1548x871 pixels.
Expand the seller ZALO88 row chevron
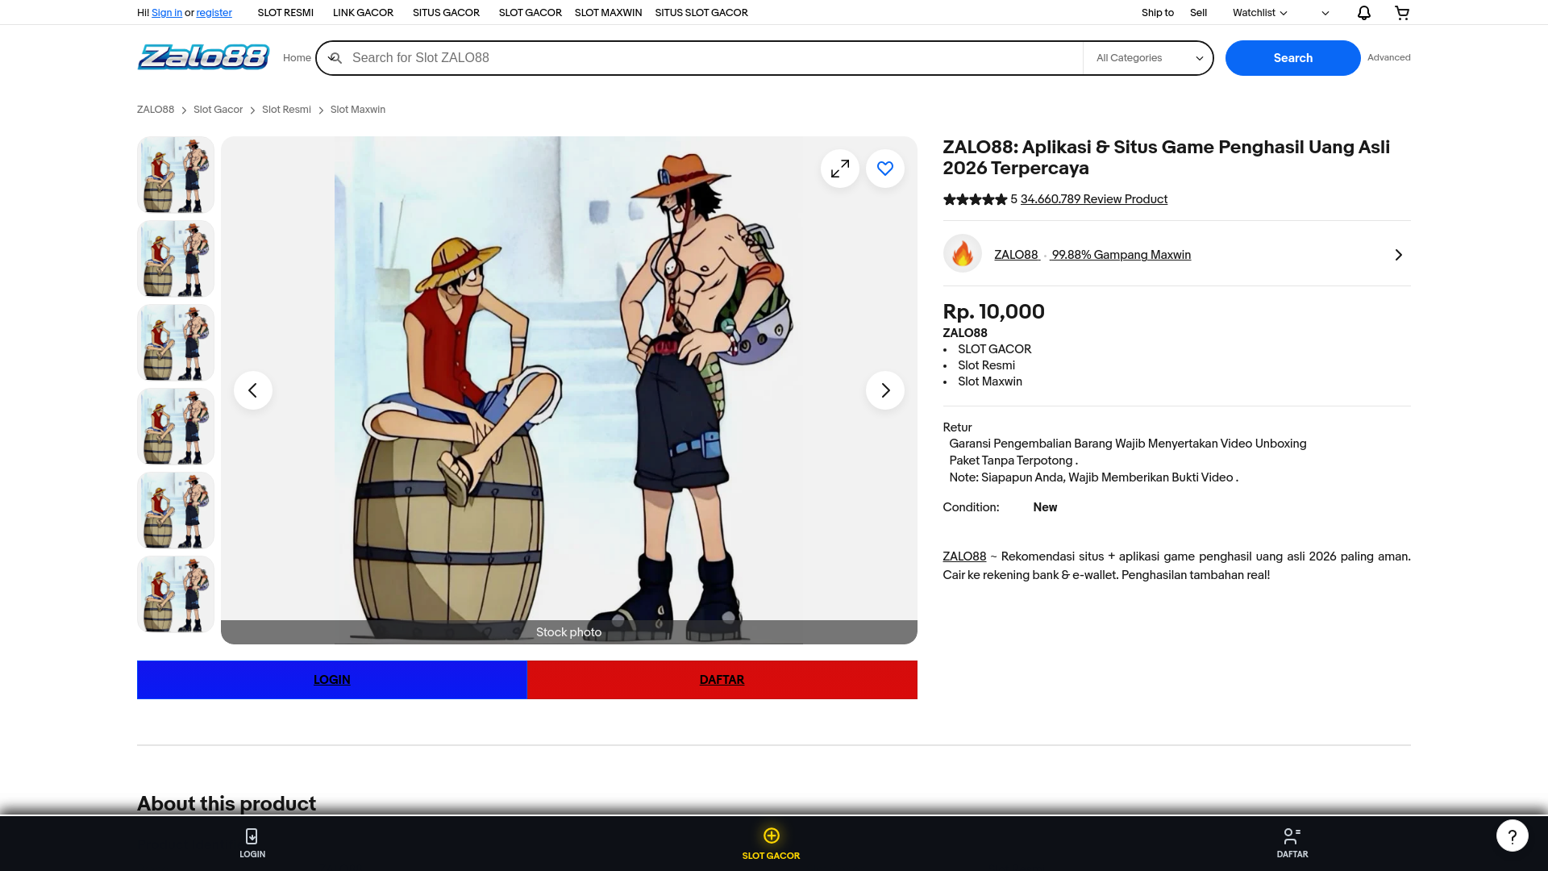[1398, 255]
